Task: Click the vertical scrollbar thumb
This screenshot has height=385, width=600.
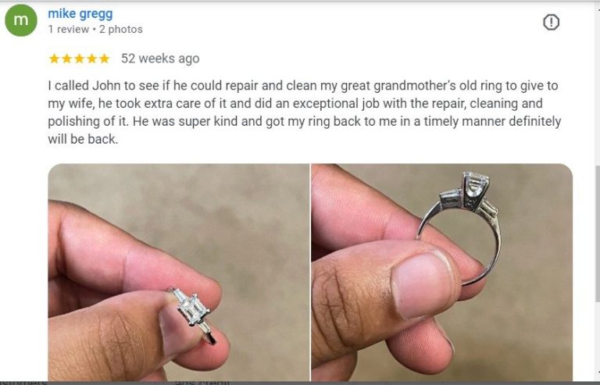Action: tap(598, 234)
